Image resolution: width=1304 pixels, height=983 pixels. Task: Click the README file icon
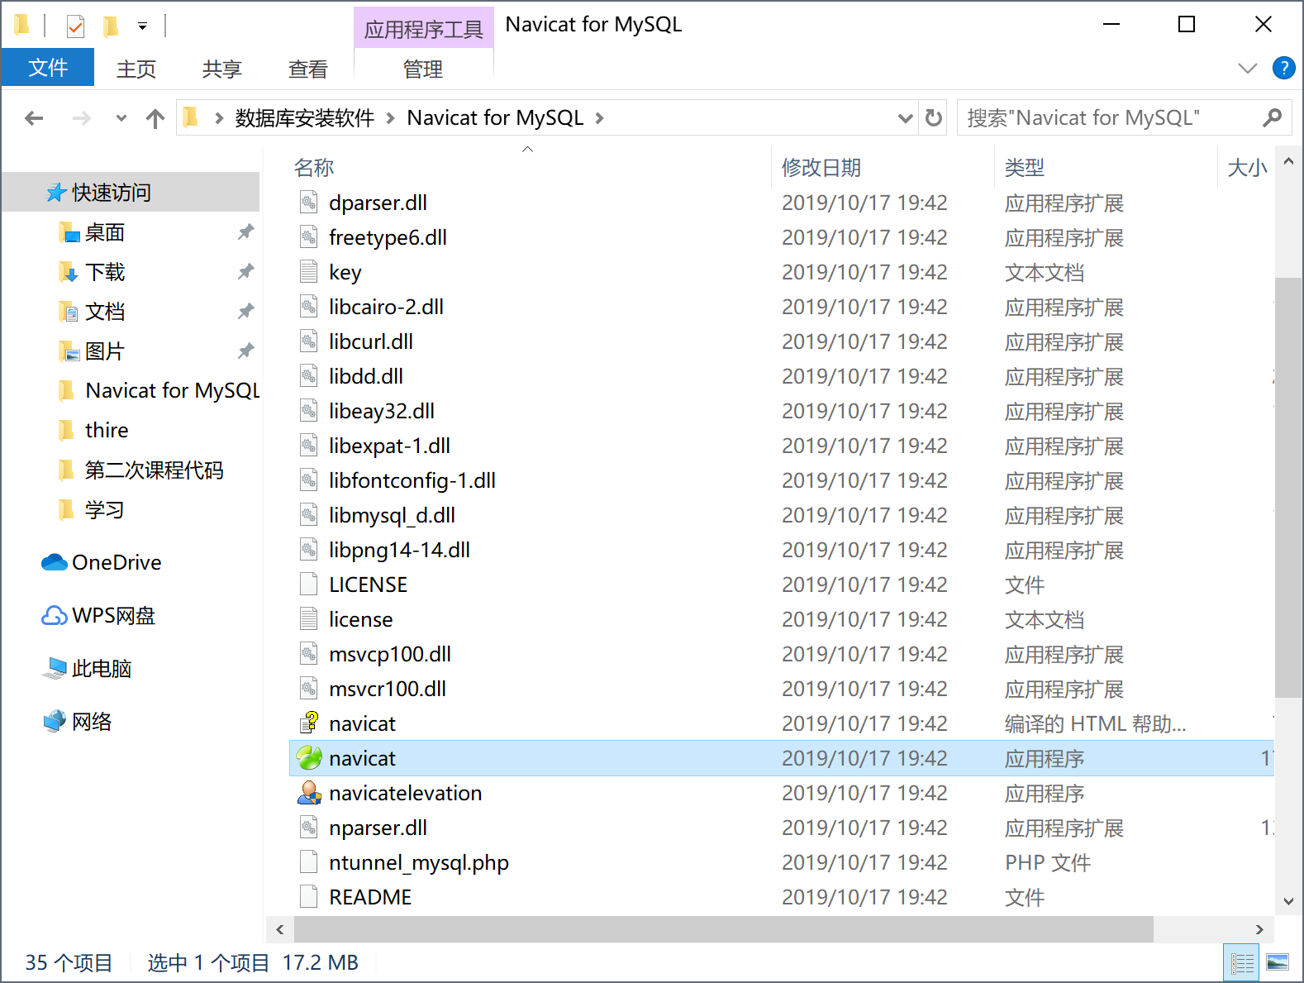(x=308, y=896)
